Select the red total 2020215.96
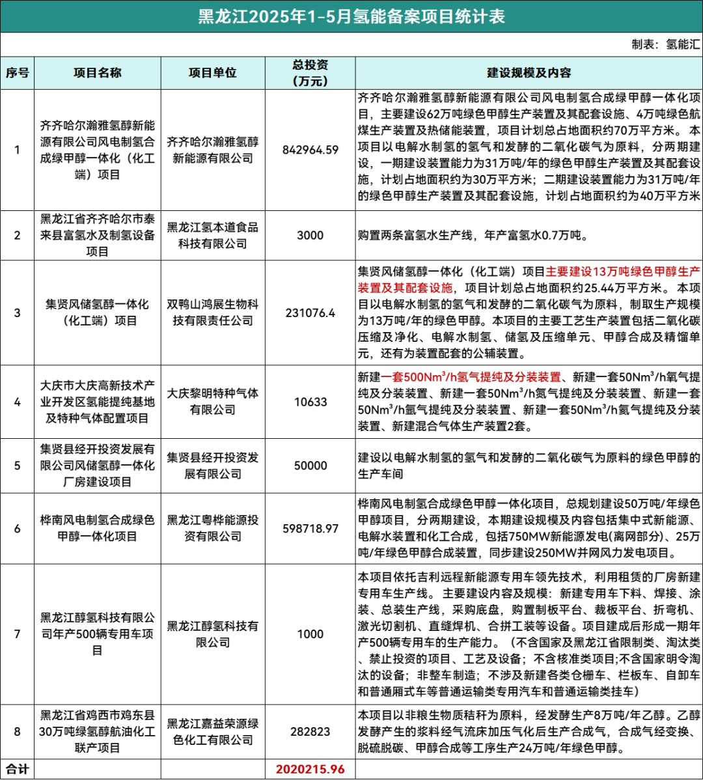Image resolution: width=703 pixels, height=780 pixels. click(x=310, y=769)
